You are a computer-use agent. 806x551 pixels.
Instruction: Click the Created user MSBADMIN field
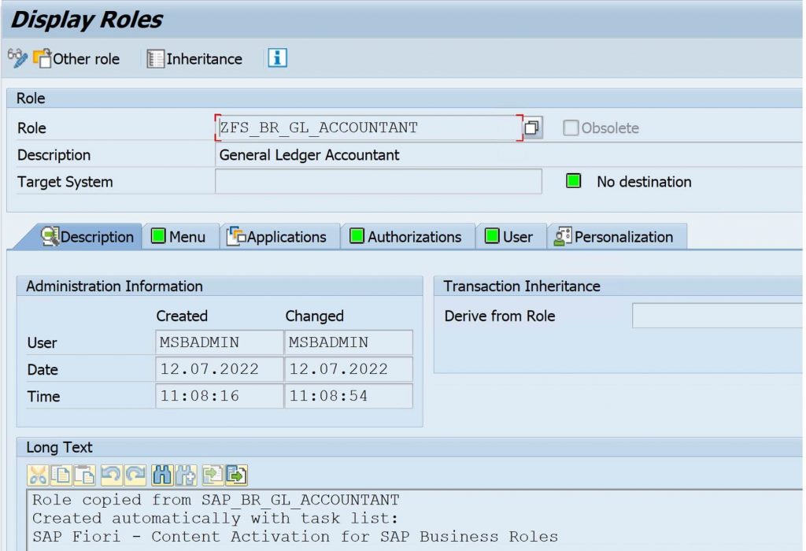click(220, 342)
